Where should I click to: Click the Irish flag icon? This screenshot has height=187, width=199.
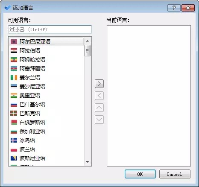coord(14,78)
